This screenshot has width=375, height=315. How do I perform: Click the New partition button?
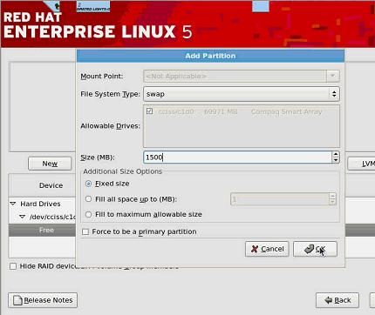[x=50, y=164]
